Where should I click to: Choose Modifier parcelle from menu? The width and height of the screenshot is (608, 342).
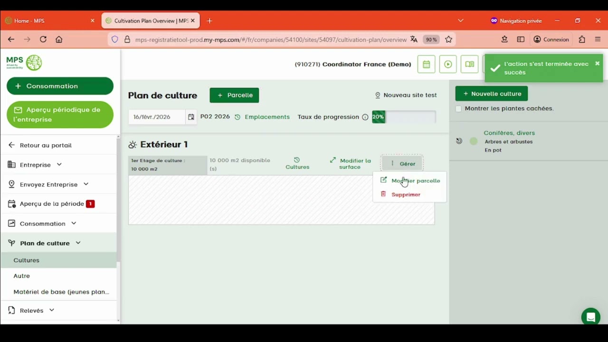[x=410, y=180]
